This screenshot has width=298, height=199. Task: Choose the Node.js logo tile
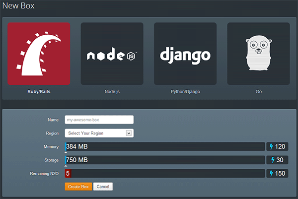pyautogui.click(x=112, y=54)
